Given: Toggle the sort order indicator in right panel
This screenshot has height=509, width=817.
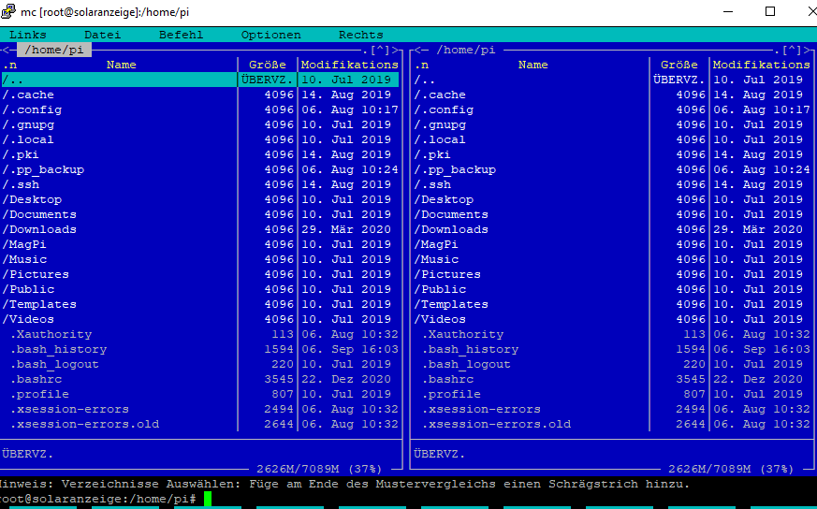Looking at the screenshot, I should point(420,65).
